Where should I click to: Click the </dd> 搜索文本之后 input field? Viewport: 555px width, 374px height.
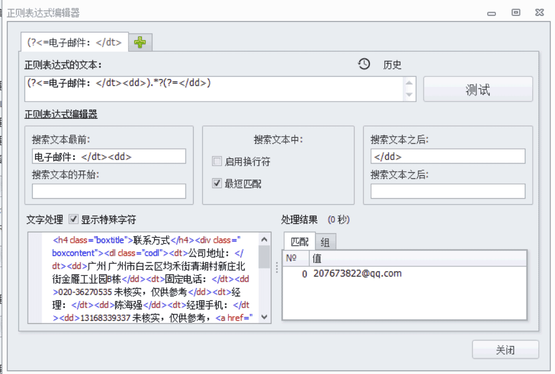click(447, 157)
